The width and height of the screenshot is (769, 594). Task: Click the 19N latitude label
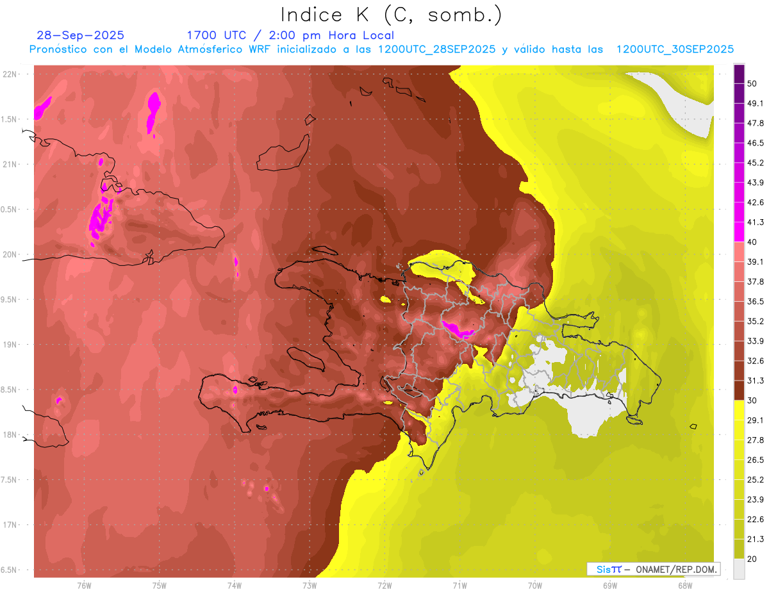[x=11, y=345]
